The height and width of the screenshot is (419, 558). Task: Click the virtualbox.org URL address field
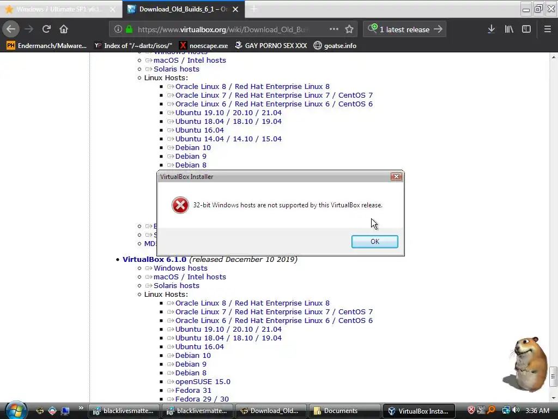223,29
